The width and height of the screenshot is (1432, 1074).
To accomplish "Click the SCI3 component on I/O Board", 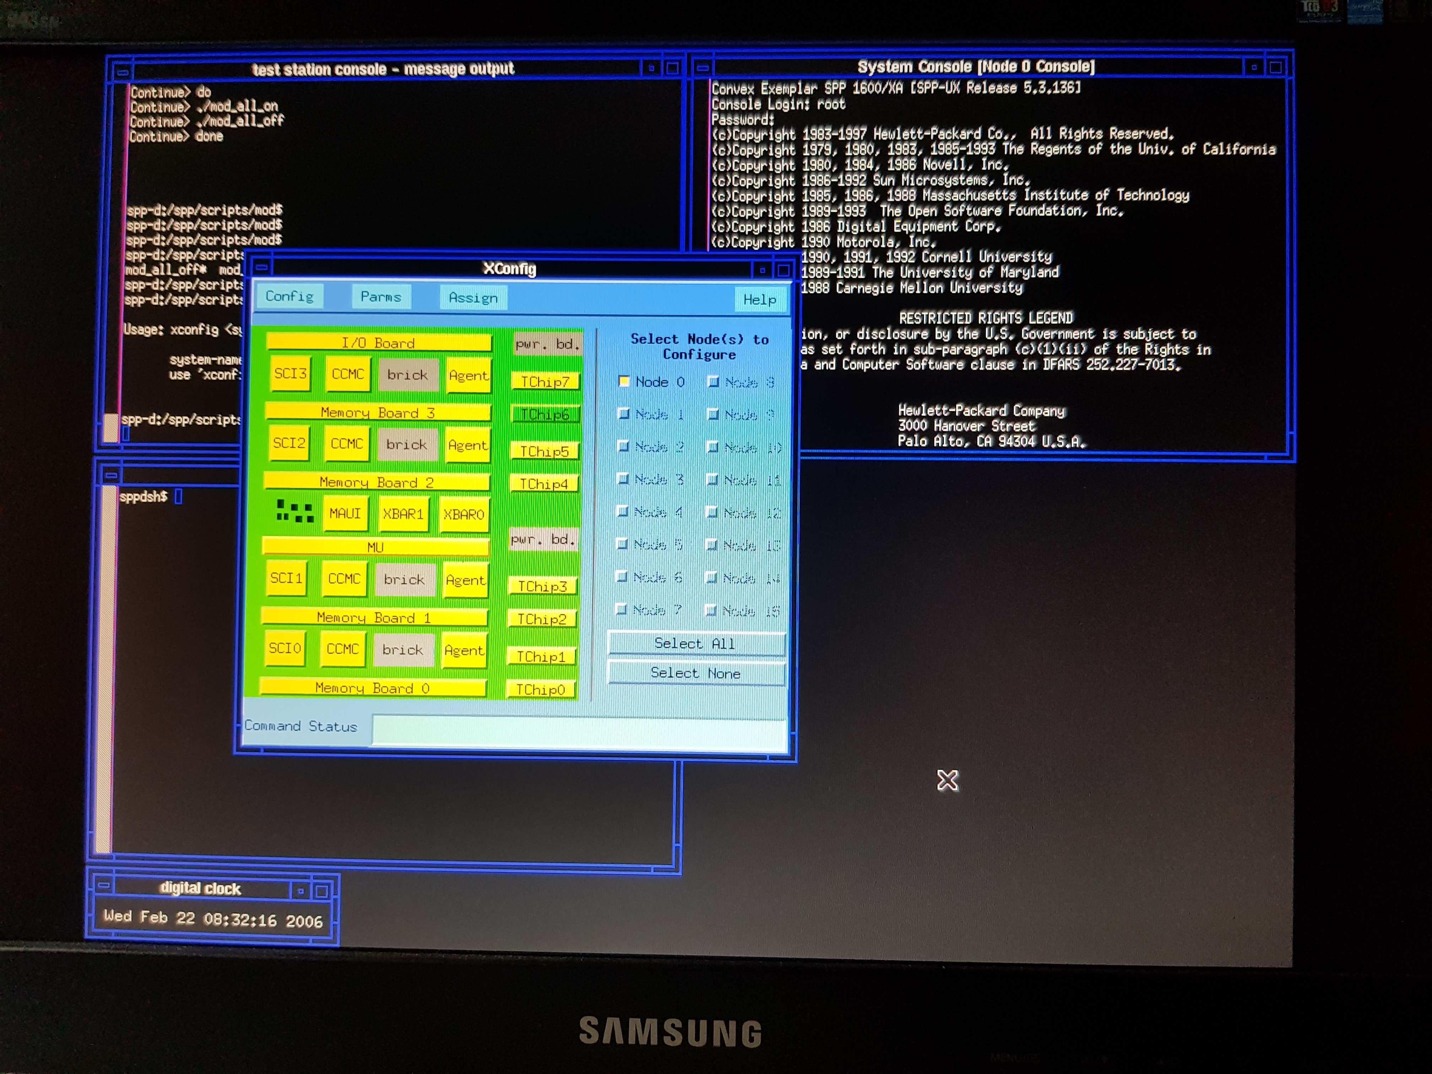I will click(290, 374).
